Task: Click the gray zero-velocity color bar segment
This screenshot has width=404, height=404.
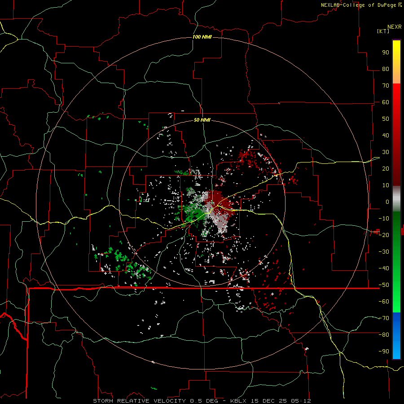Action: point(396,199)
